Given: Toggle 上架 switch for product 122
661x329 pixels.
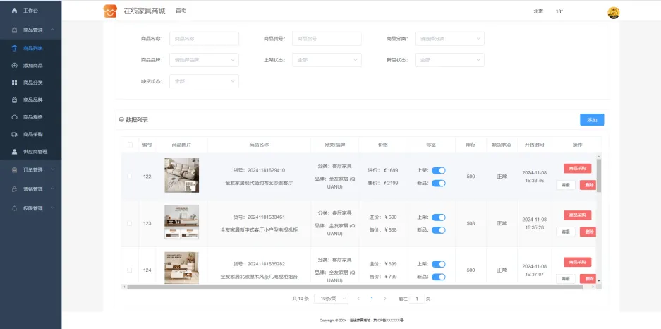Looking at the screenshot, I should 438,170.
